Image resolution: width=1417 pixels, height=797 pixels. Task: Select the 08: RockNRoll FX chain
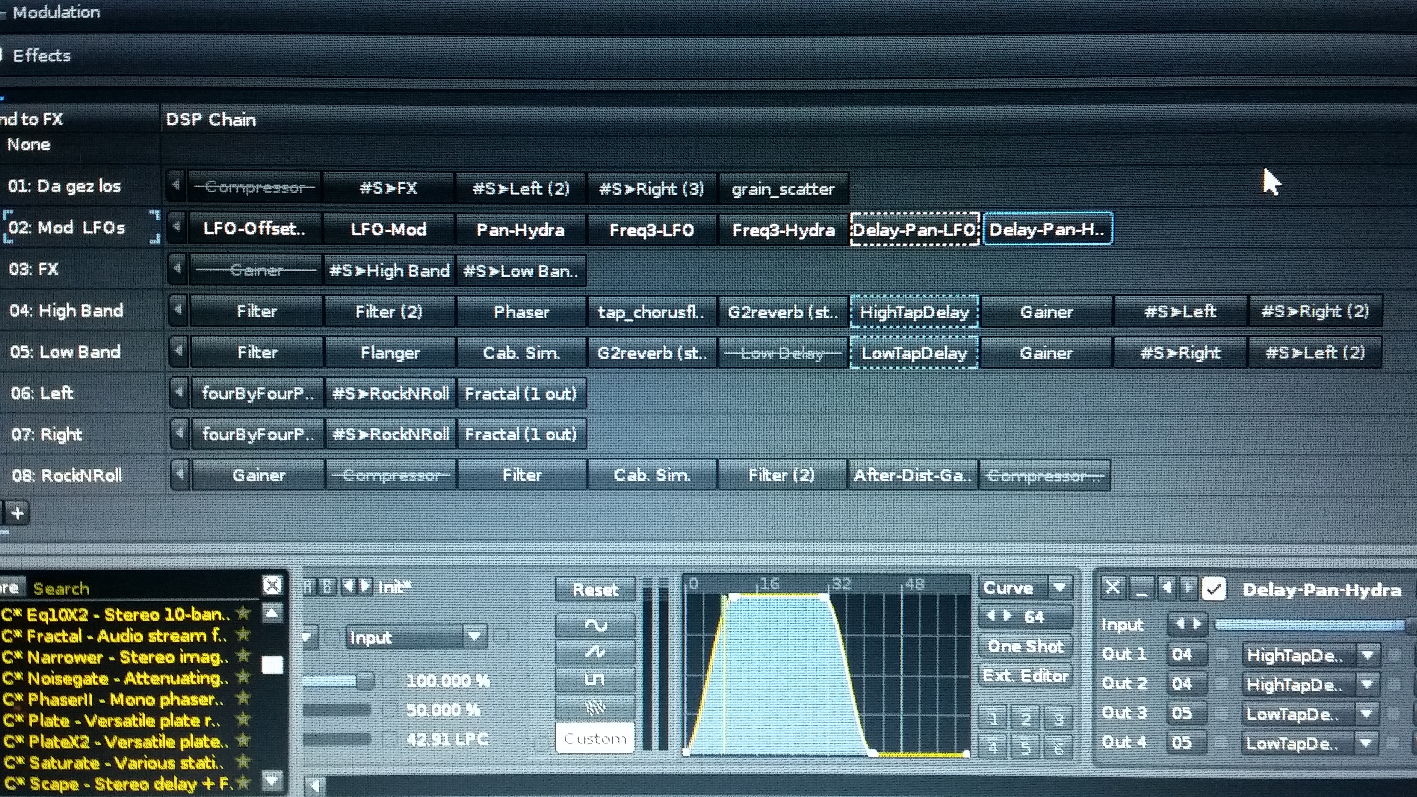67,475
